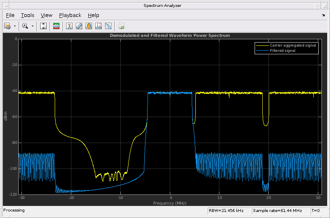Screen dimensions: 330x218
Task: Click the dock arrow right of the menu bar
Action: tap(324, 15)
